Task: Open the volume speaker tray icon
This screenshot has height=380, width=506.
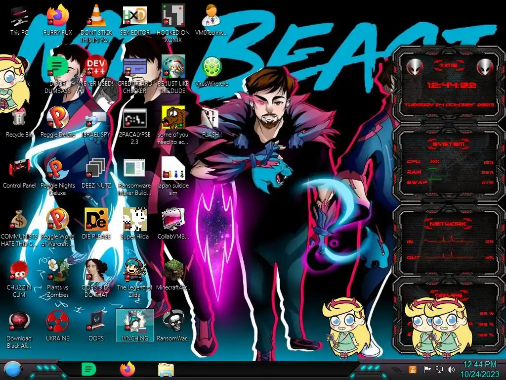Action: coord(451,369)
